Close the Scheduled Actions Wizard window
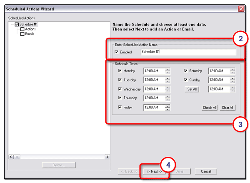 pos(241,9)
